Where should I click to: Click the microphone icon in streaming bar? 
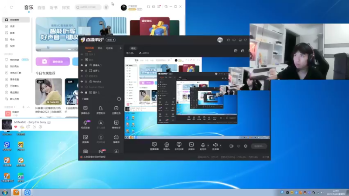pos(203,145)
